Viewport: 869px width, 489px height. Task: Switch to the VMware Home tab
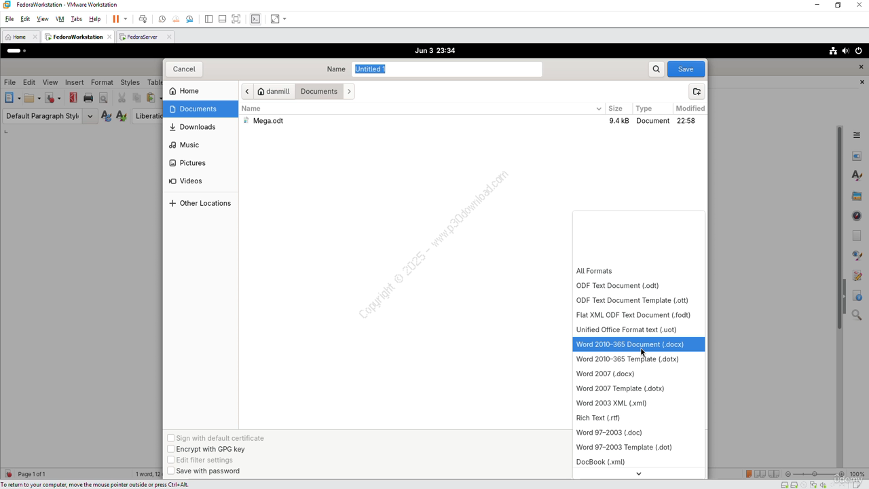pyautogui.click(x=20, y=37)
